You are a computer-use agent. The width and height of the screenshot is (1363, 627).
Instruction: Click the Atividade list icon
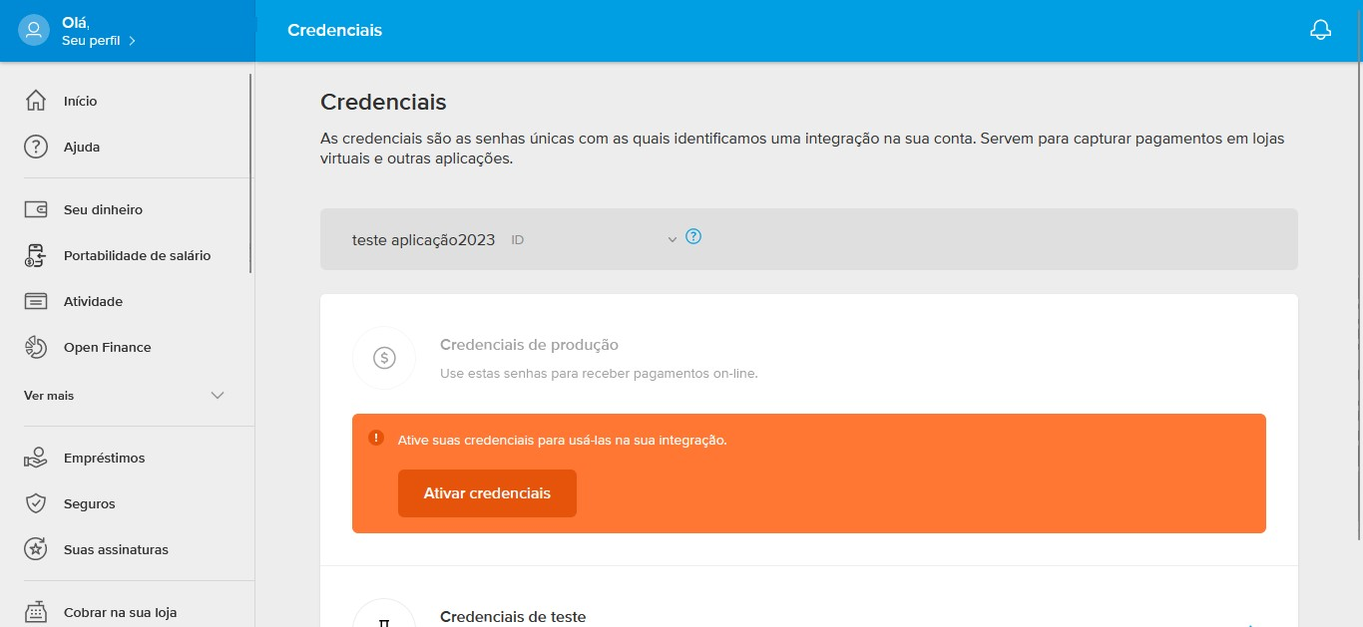pos(36,301)
